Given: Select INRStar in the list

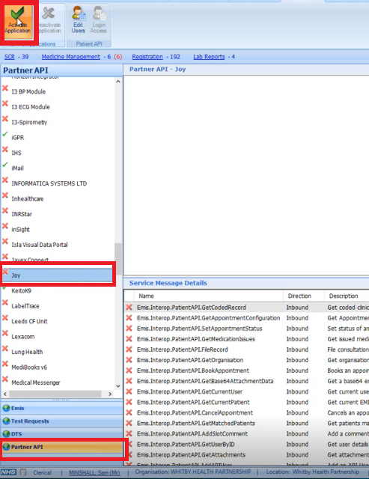Looking at the screenshot, I should (x=22, y=214).
